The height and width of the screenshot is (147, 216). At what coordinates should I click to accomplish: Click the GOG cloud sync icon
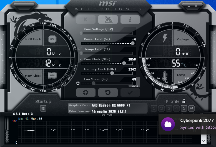168,124
